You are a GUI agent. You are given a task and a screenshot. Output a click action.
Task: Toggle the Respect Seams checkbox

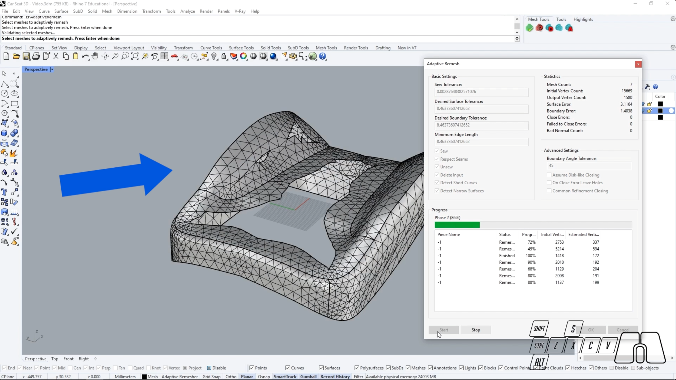(x=437, y=159)
